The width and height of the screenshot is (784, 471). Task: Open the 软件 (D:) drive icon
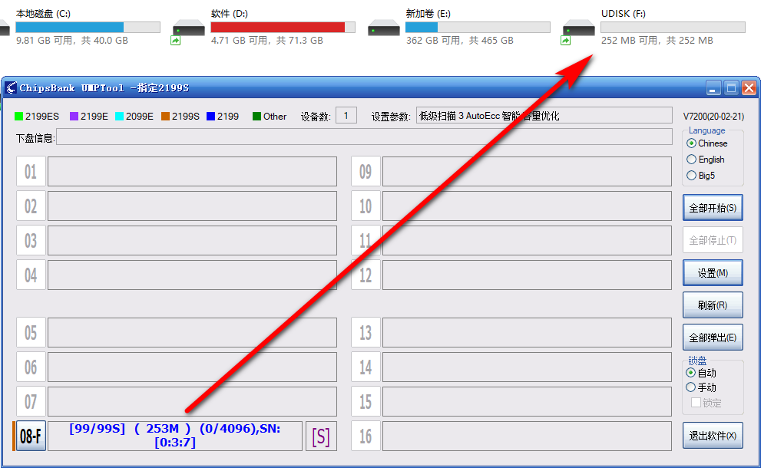pyautogui.click(x=188, y=31)
